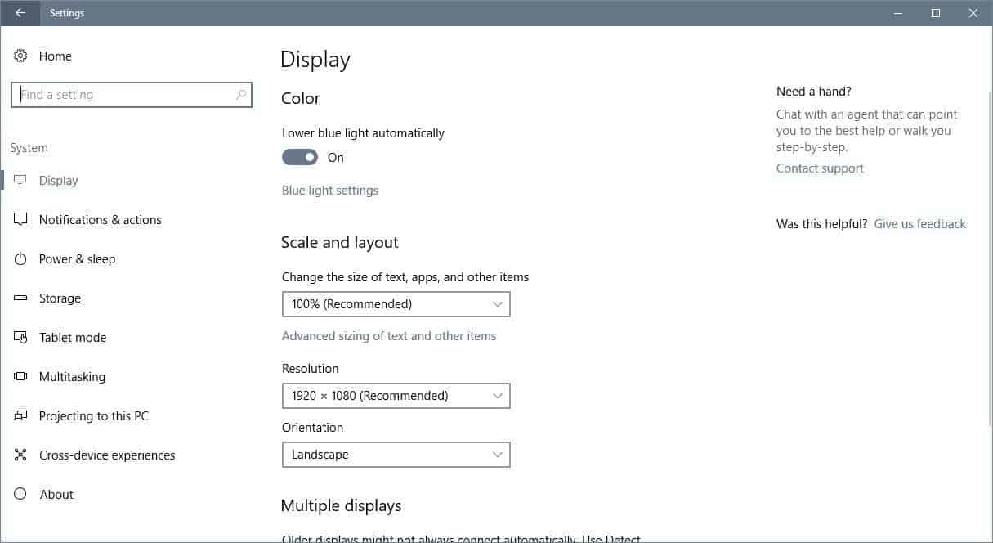Select Home from the sidebar menu
This screenshot has width=993, height=543.
pos(55,56)
